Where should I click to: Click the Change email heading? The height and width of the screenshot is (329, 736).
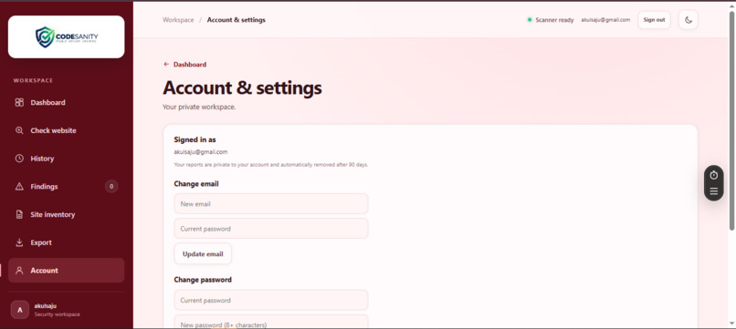tap(196, 184)
